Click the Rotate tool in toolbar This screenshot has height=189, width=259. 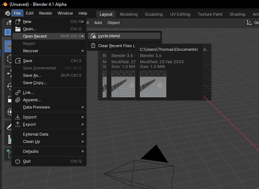8,86
